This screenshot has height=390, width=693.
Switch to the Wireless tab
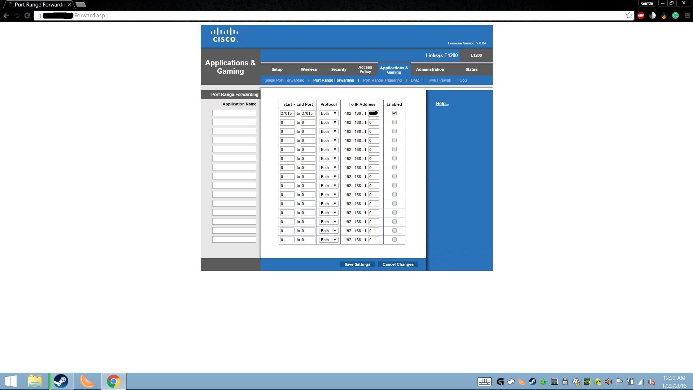click(309, 69)
